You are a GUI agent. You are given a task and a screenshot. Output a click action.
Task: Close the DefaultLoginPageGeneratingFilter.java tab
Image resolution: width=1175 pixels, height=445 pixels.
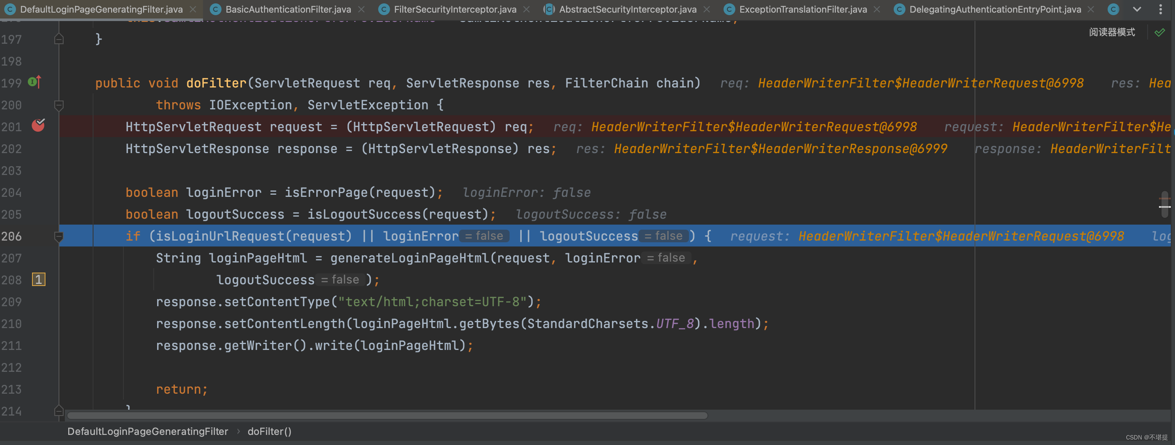[193, 9]
